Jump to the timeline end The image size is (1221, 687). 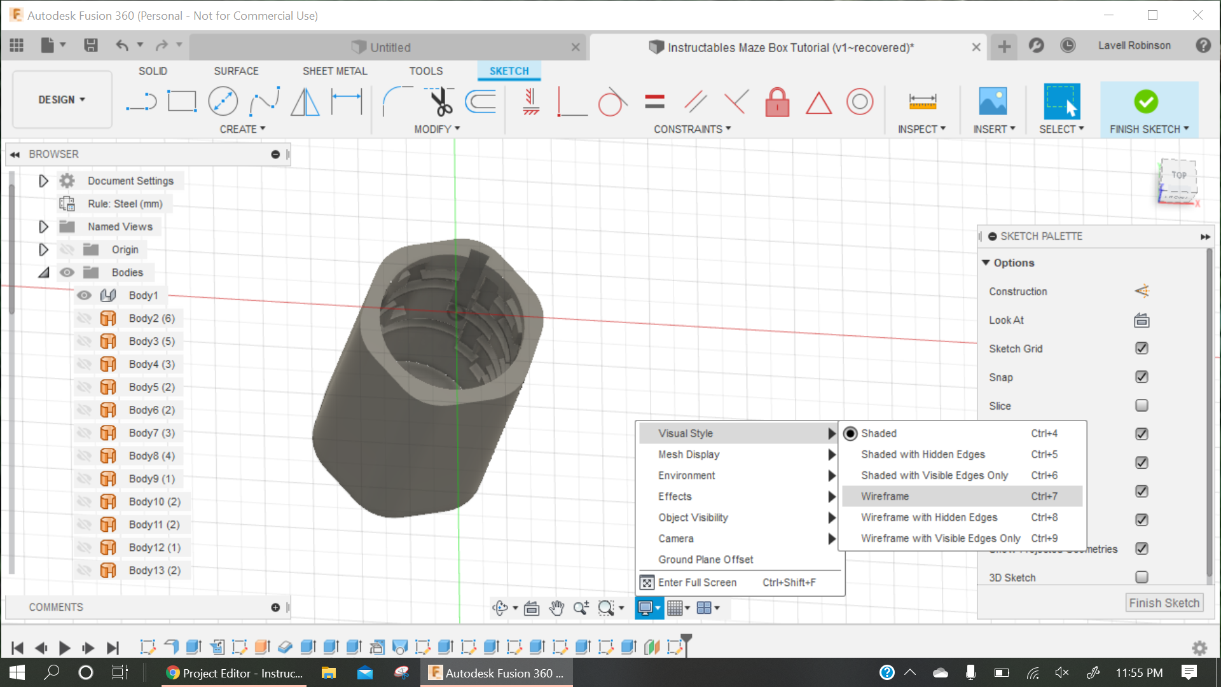(x=113, y=648)
